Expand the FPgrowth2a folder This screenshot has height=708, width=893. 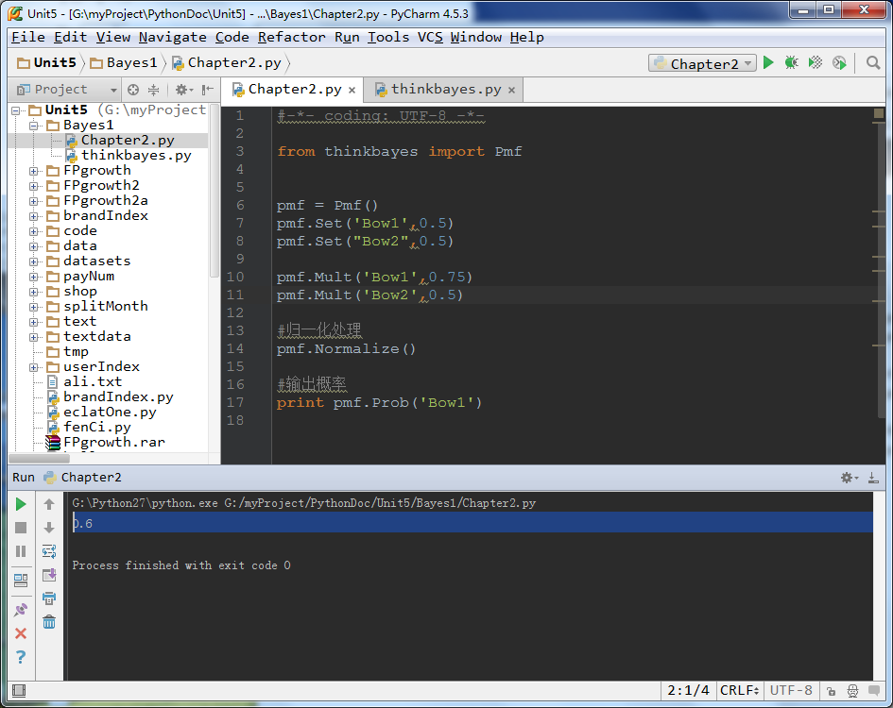pyautogui.click(x=34, y=201)
